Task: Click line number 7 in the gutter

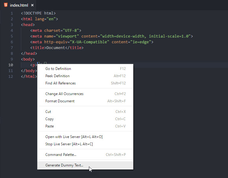Action: coord(12,48)
